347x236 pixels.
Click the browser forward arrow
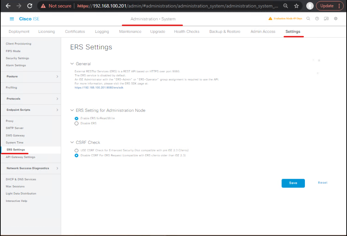pos(19,6)
